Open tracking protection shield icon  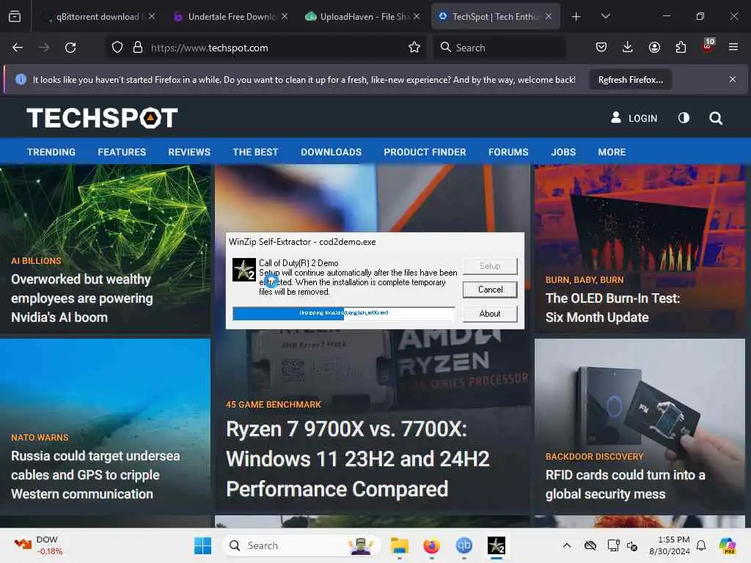point(117,48)
